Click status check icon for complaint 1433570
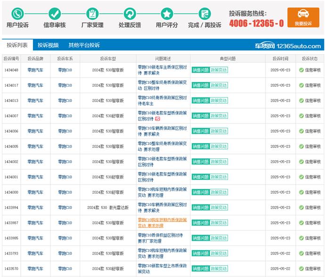This screenshot has height=277, width=330. coord(301,269)
